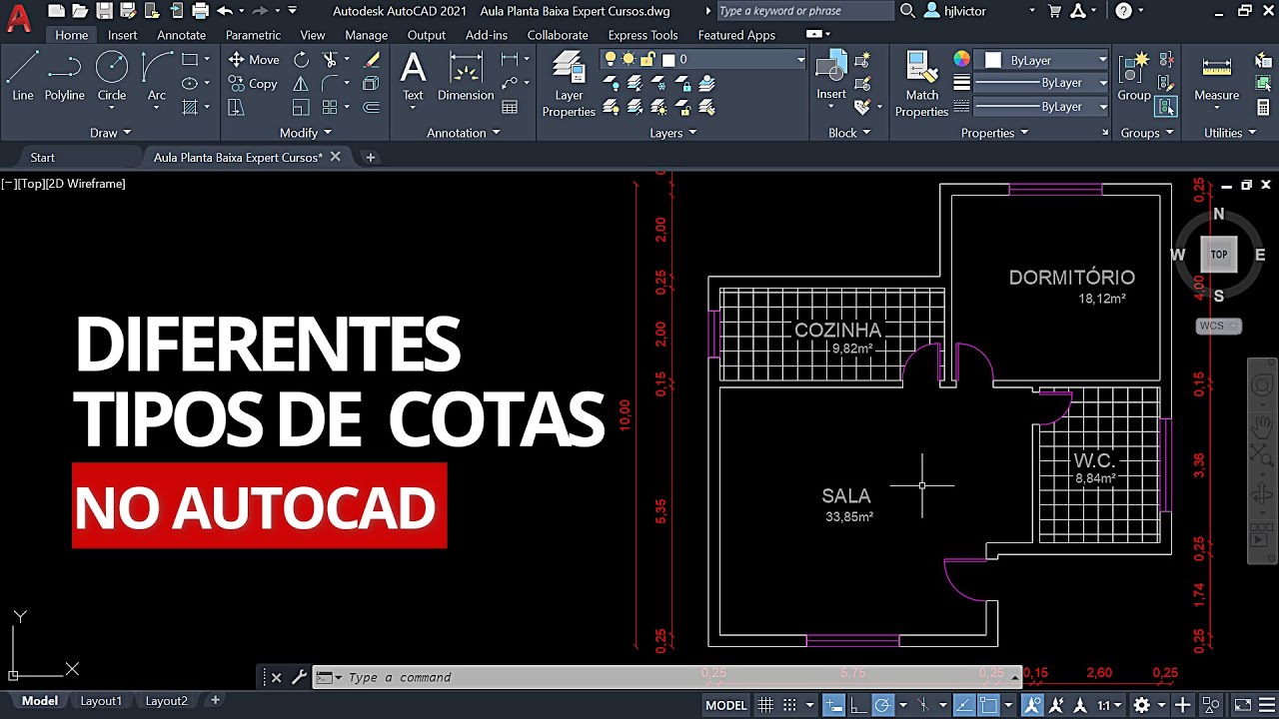This screenshot has width=1279, height=719.
Task: Open Layer Properties manager
Action: click(x=569, y=85)
